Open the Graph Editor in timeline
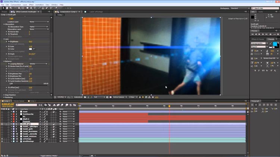Viewport: 280px width, 157px height. (74, 105)
